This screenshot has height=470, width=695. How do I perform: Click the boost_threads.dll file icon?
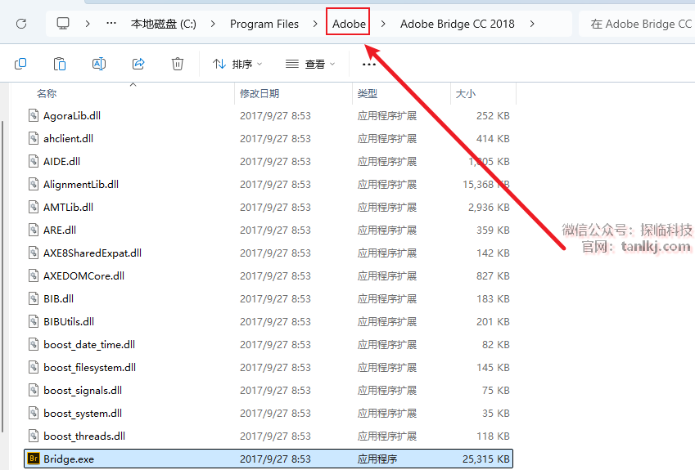click(x=34, y=436)
